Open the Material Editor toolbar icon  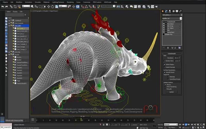144,7
